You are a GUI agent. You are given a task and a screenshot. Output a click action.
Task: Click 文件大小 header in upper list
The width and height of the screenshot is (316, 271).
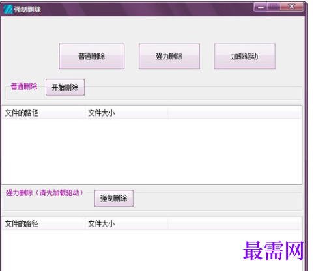[x=126, y=113]
